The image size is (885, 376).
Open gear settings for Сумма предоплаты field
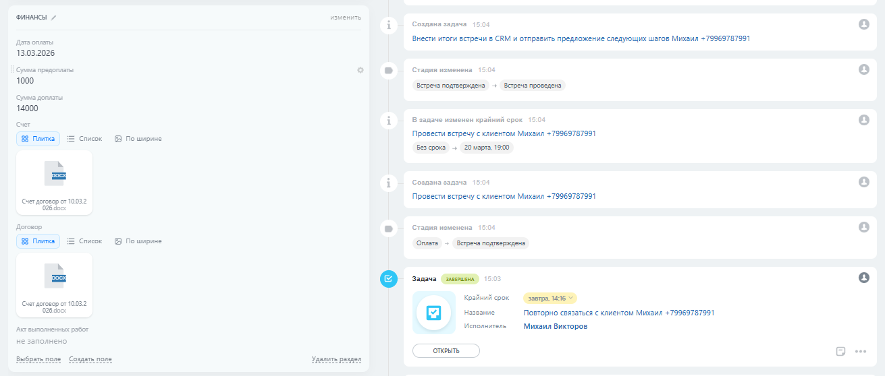click(360, 70)
